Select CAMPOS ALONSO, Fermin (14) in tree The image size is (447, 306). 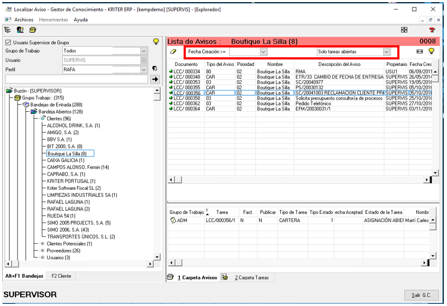[x=78, y=167]
